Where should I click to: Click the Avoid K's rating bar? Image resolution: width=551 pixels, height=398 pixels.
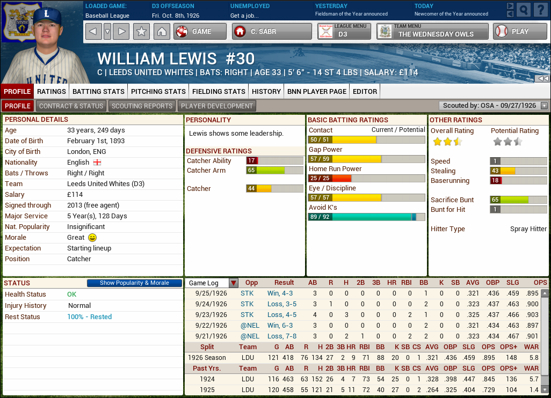click(x=366, y=217)
